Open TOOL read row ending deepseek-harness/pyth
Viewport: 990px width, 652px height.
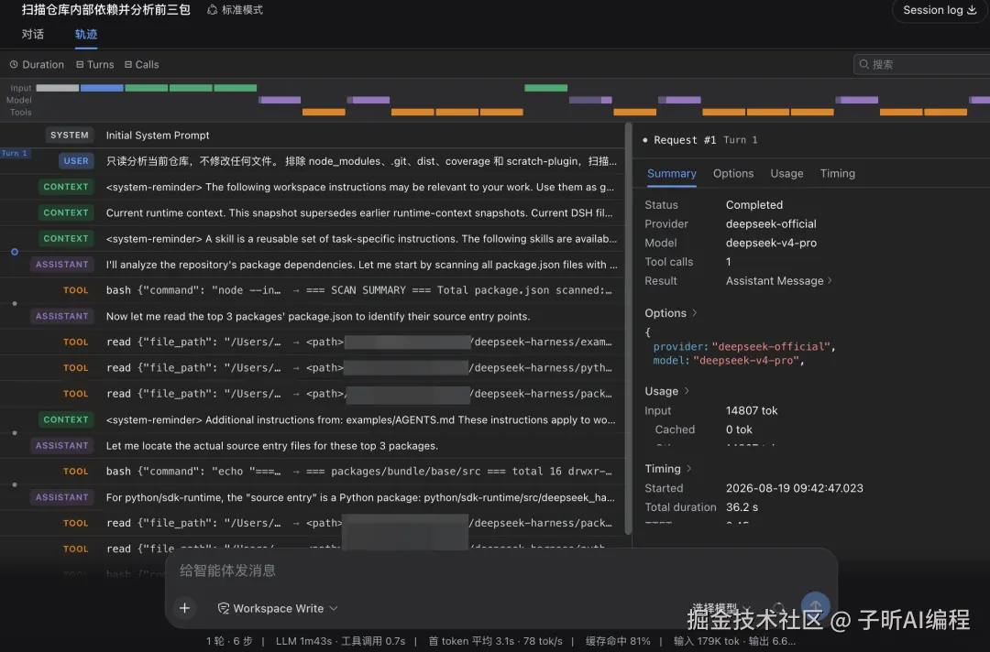point(313,367)
